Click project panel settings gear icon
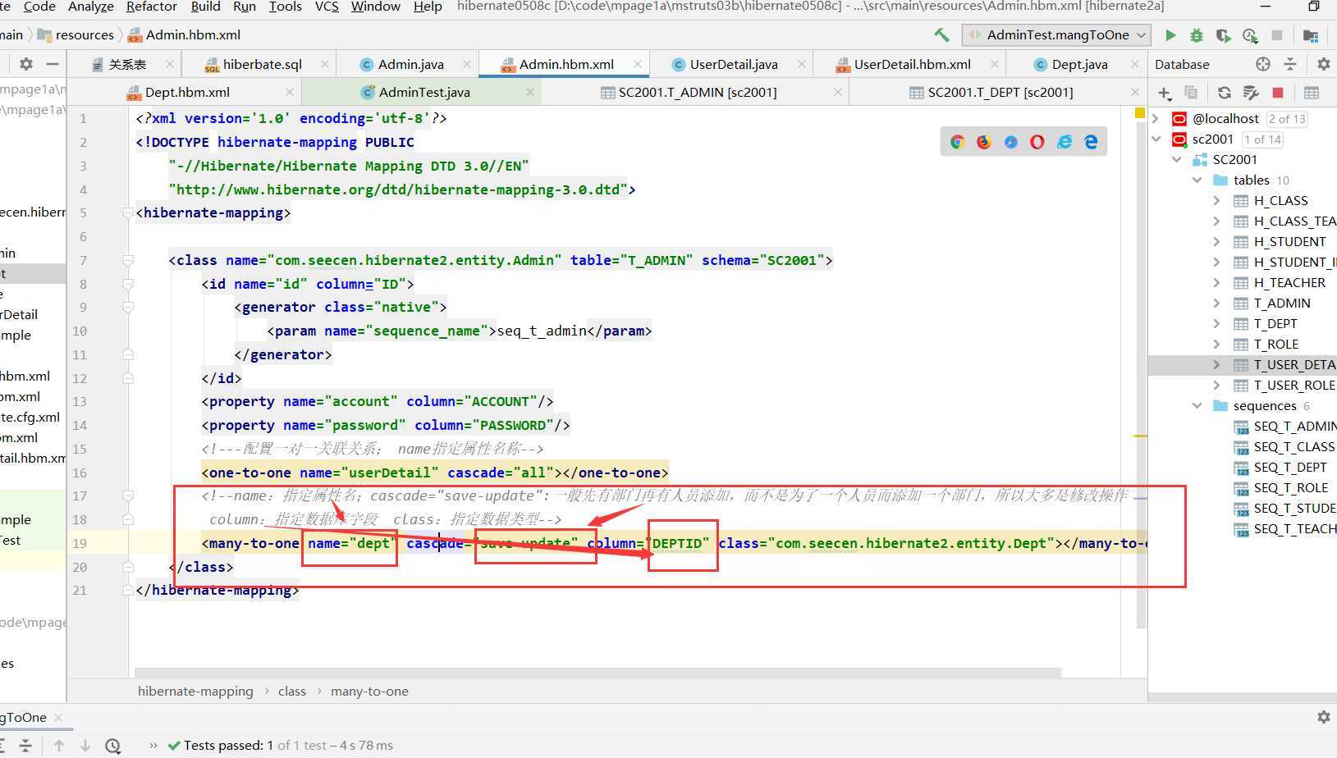 pyautogui.click(x=26, y=64)
